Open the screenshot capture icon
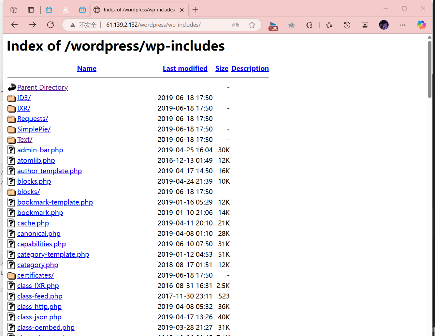This screenshot has width=435, height=336. pyautogui.click(x=365, y=25)
